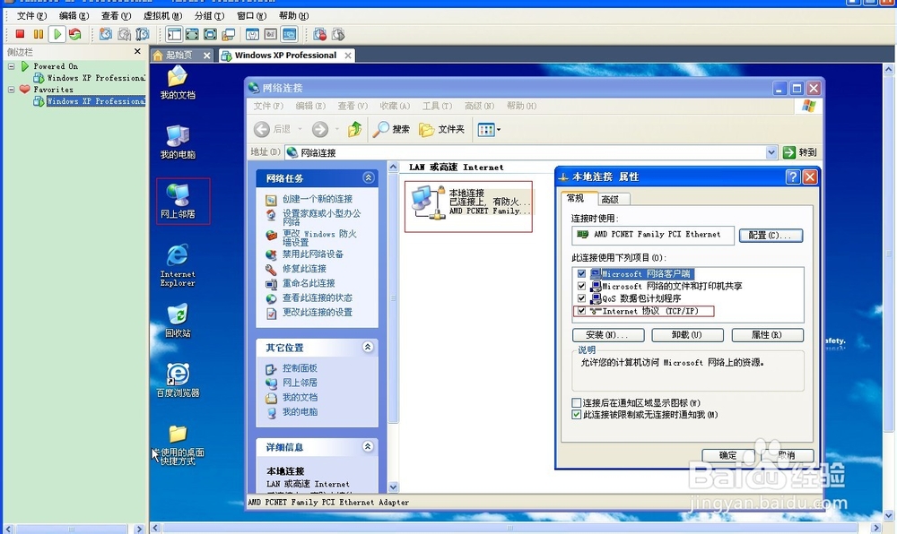
Task: Click the green Power On play button
Action: [57, 34]
